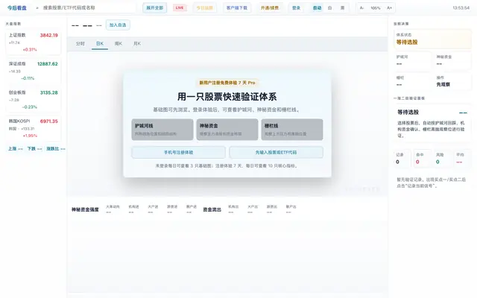Click the 今后看盘 site logo
This screenshot has height=298, width=477.
pos(17,8)
